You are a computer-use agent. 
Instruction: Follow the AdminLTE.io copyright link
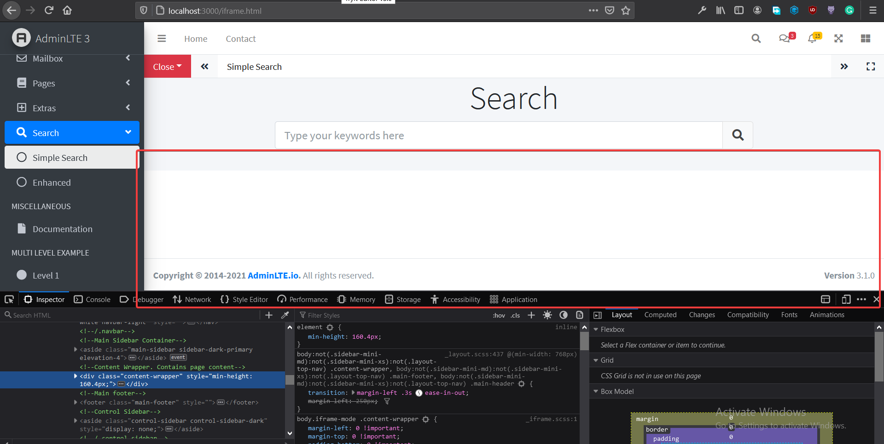point(273,275)
